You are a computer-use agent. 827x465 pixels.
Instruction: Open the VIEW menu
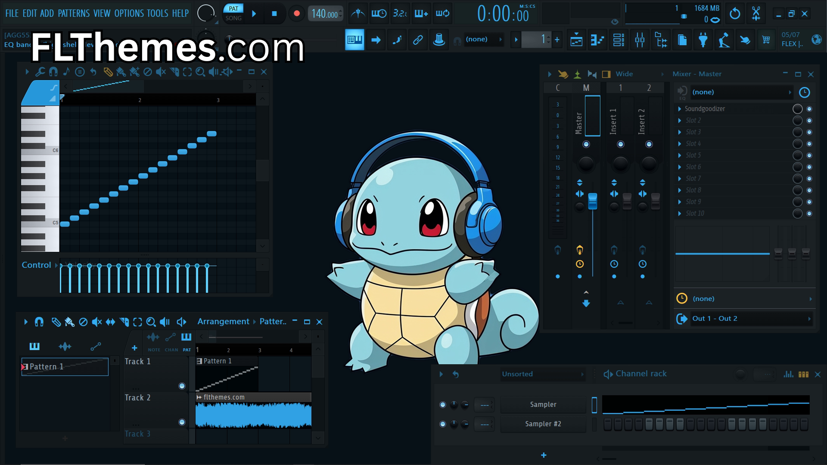102,13
